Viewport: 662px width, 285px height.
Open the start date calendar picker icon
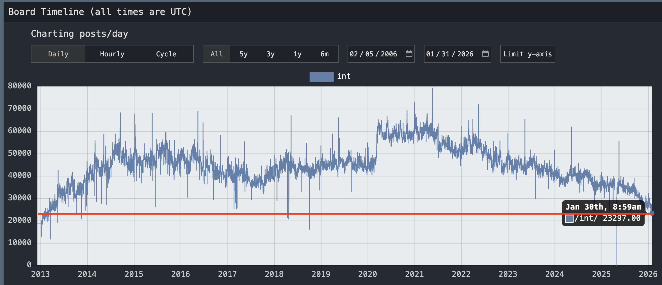pos(409,54)
